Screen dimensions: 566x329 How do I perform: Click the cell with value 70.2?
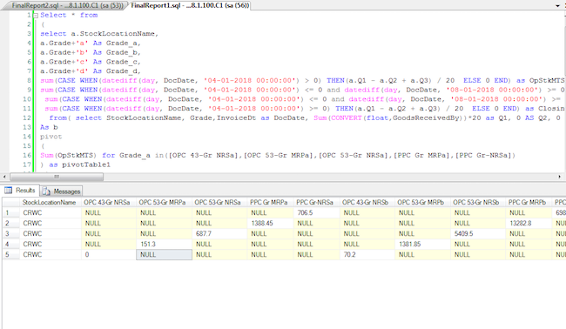pyautogui.click(x=367, y=255)
